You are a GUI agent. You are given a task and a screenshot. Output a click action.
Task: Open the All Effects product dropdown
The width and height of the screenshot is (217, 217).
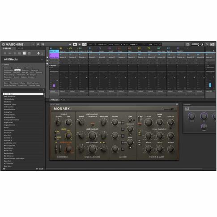click(42, 60)
